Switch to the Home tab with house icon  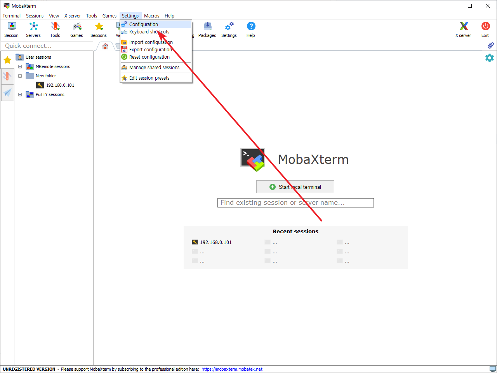[105, 46]
